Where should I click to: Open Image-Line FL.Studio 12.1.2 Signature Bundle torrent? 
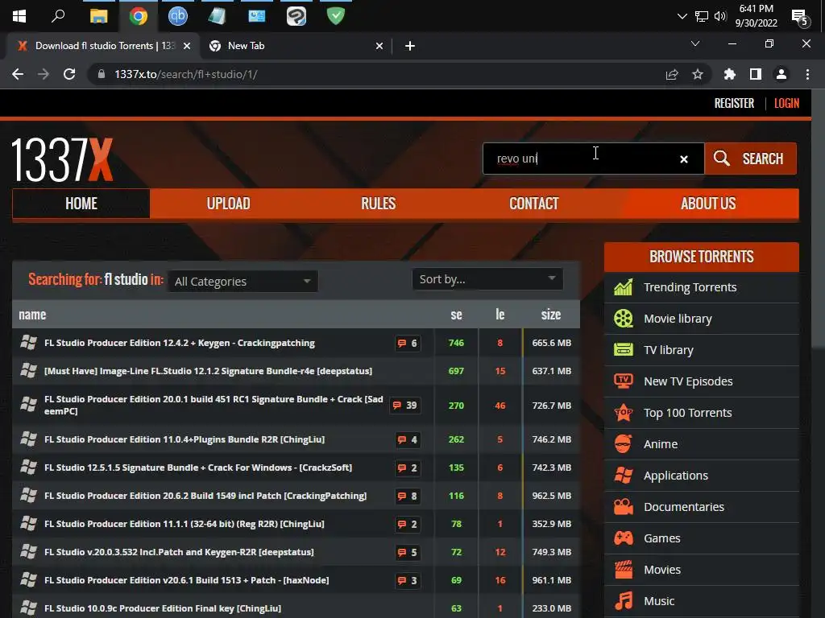(208, 371)
